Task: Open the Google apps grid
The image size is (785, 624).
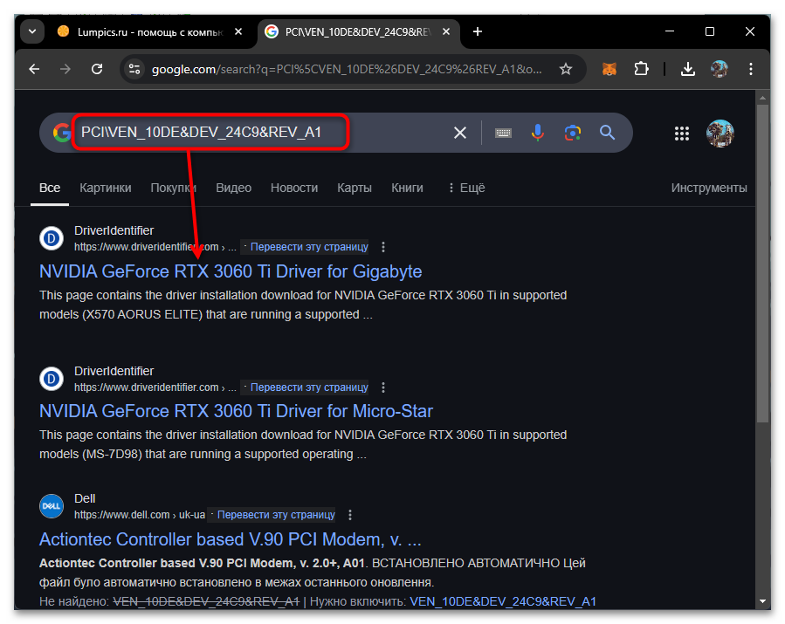Action: click(682, 134)
